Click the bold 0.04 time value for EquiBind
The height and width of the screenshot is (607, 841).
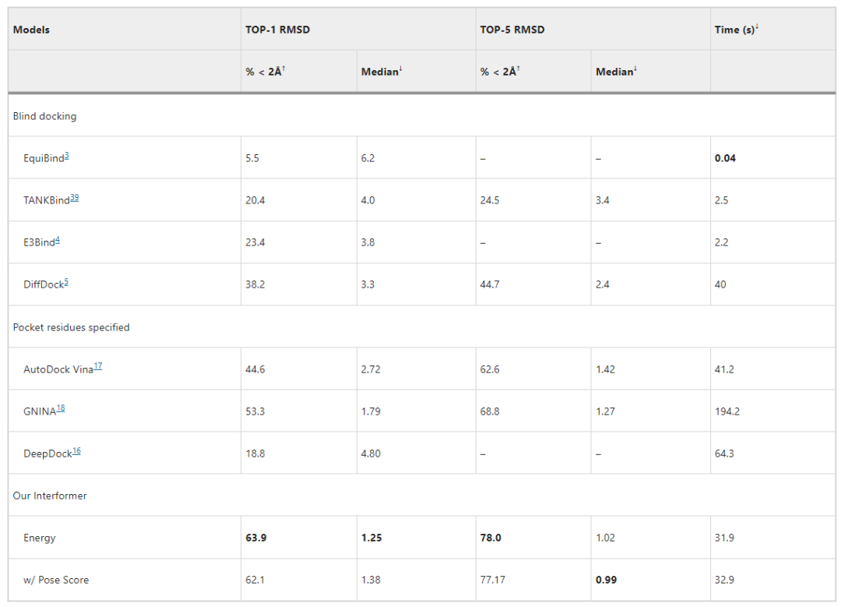click(x=725, y=158)
